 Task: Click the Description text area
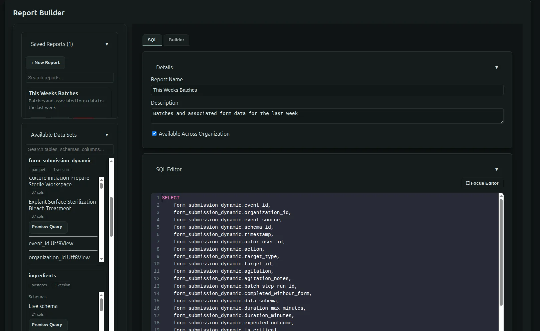pos(327,116)
